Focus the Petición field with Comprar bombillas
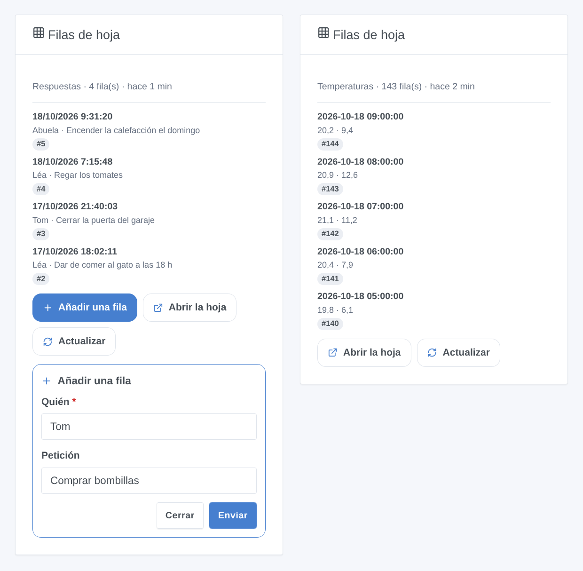 [x=149, y=481]
